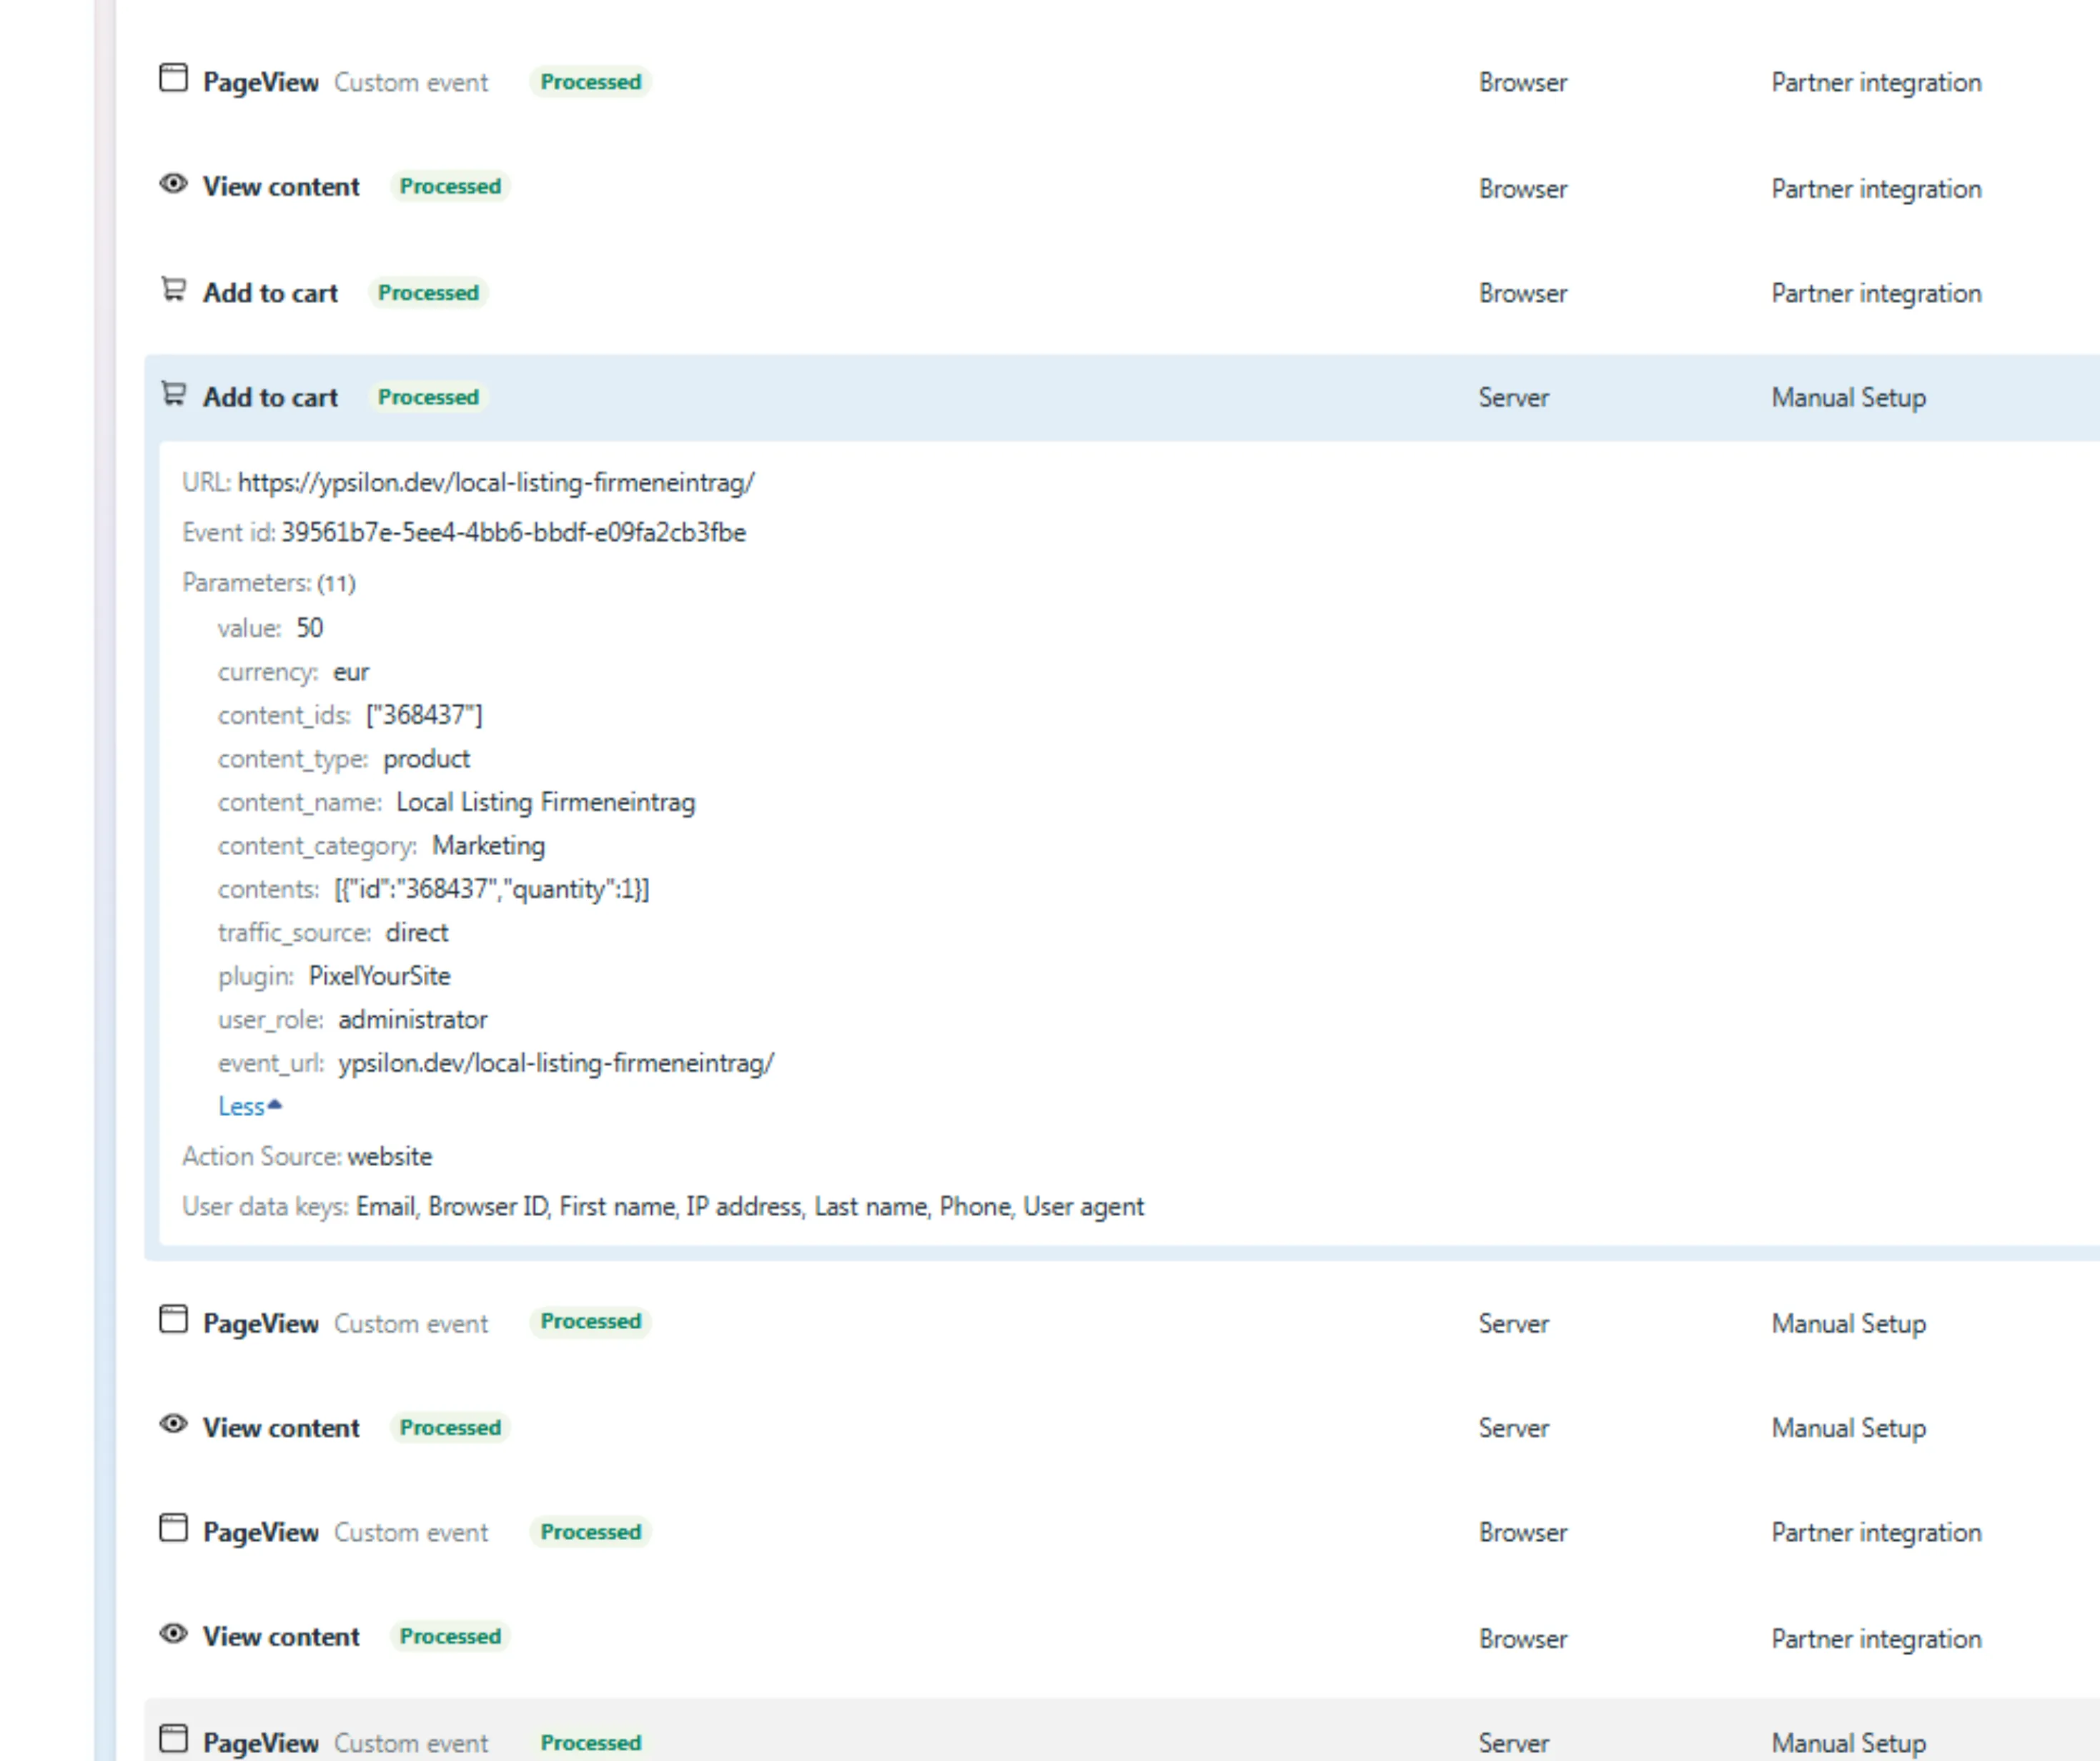Click Browser in the Add to cart Browser row

point(1522,293)
